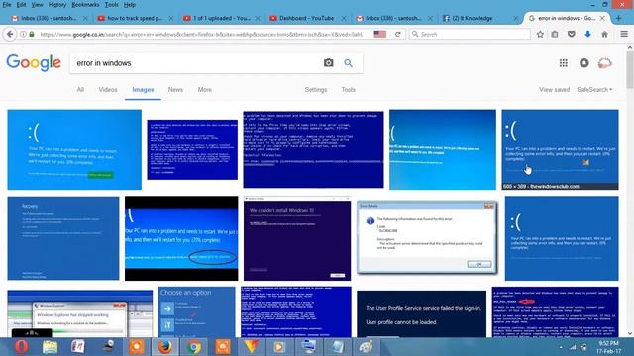Viewport: 634px width, 356px height.
Task: Open search filter Tools link
Action: [x=348, y=90]
